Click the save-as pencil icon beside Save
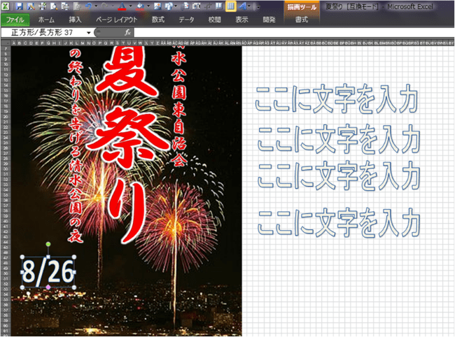 point(31,6)
